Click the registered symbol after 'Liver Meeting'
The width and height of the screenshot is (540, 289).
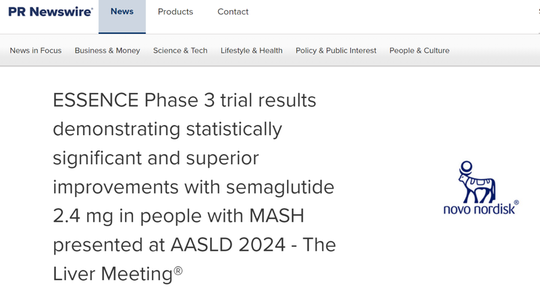pos(178,269)
